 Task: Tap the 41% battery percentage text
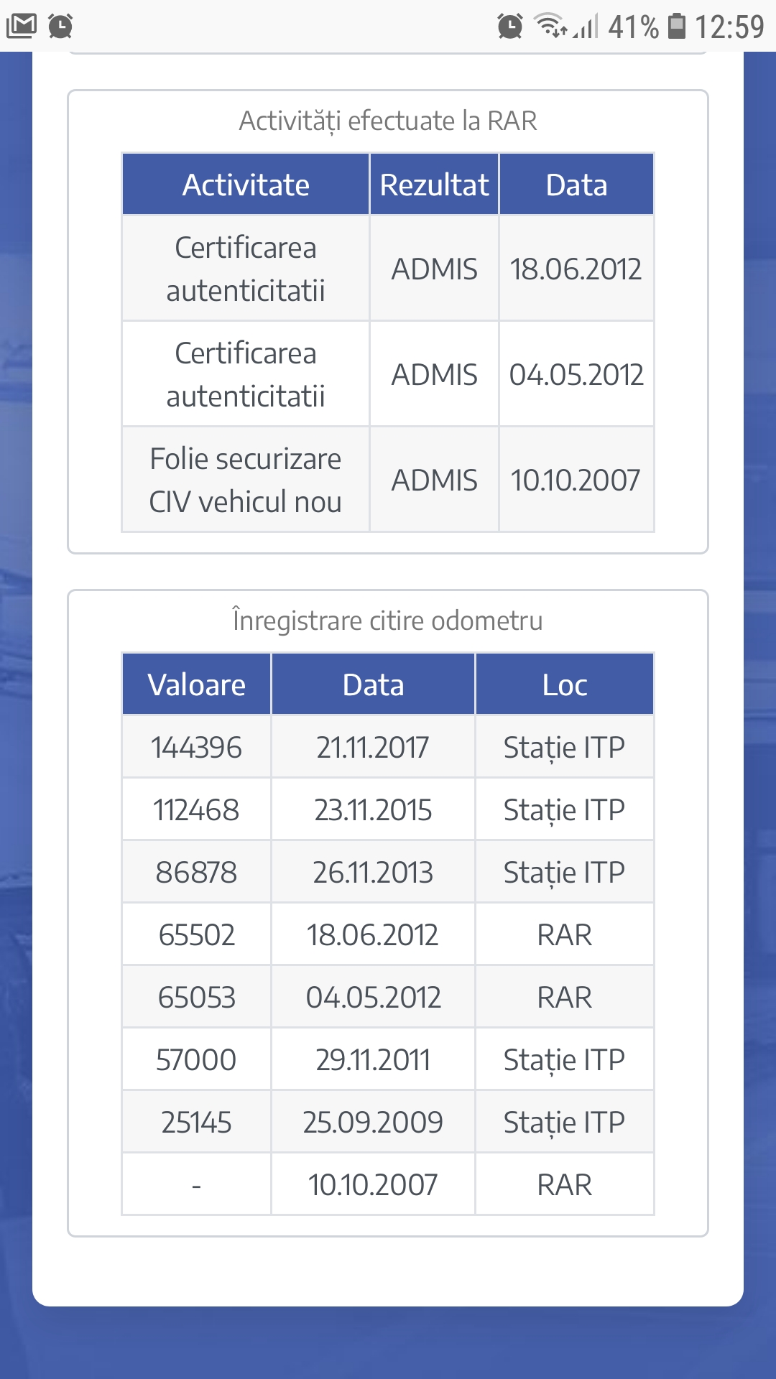coord(633,27)
